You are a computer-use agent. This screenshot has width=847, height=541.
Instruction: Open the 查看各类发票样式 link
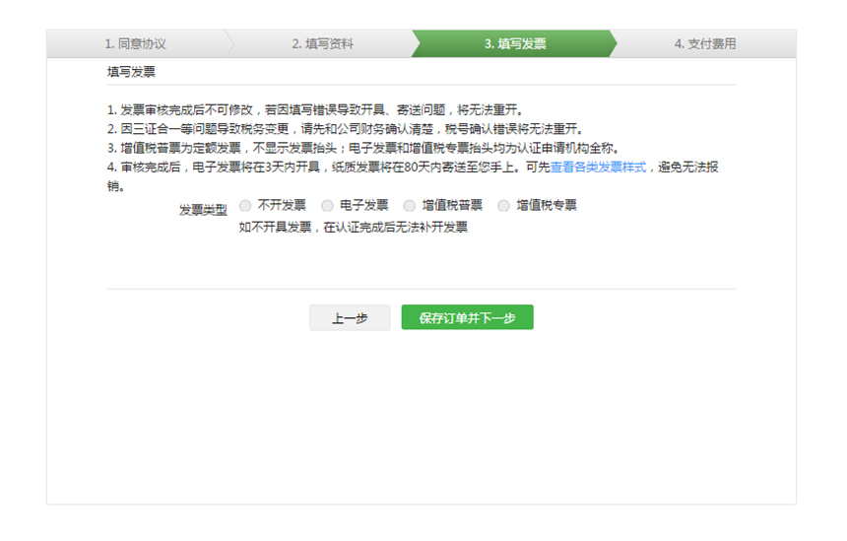[598, 168]
